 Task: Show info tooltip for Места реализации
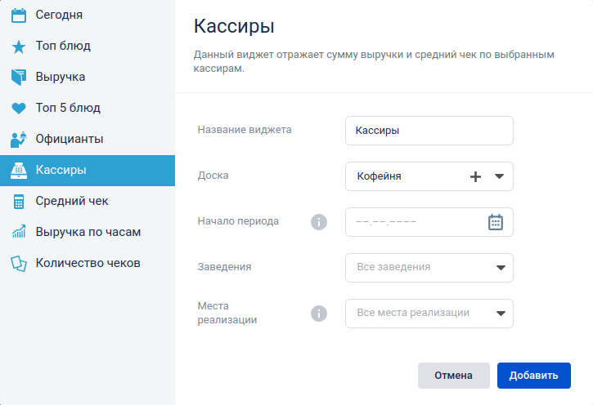click(x=319, y=314)
